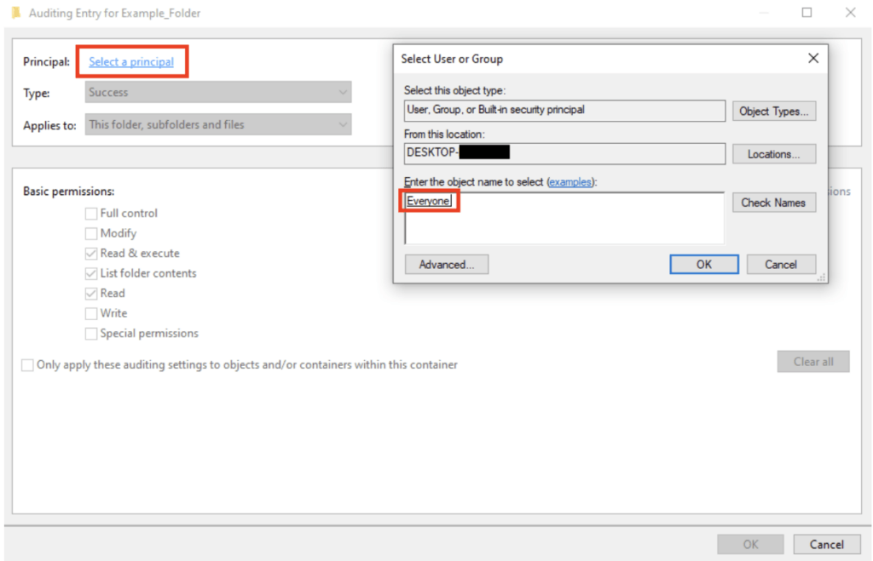Enable Special permissions checkbox

(90, 333)
